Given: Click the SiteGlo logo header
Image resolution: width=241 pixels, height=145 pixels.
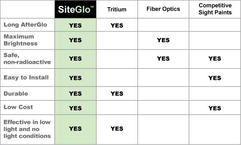Looking at the screenshot, I should pyautogui.click(x=75, y=9).
